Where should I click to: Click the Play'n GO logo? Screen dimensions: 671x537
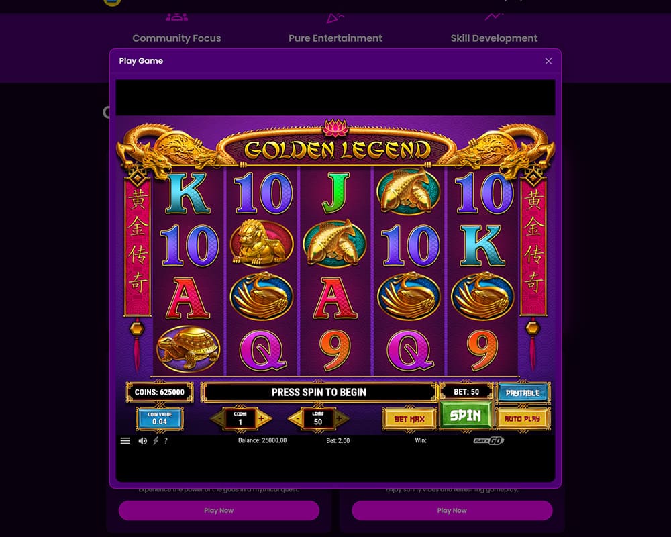488,440
